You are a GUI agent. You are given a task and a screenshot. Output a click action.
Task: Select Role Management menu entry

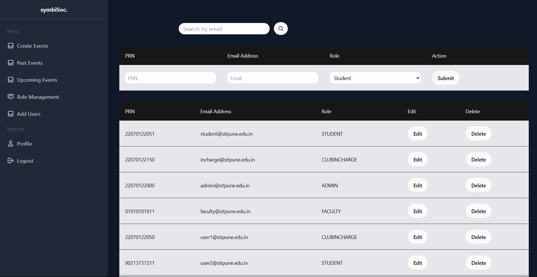click(x=38, y=97)
